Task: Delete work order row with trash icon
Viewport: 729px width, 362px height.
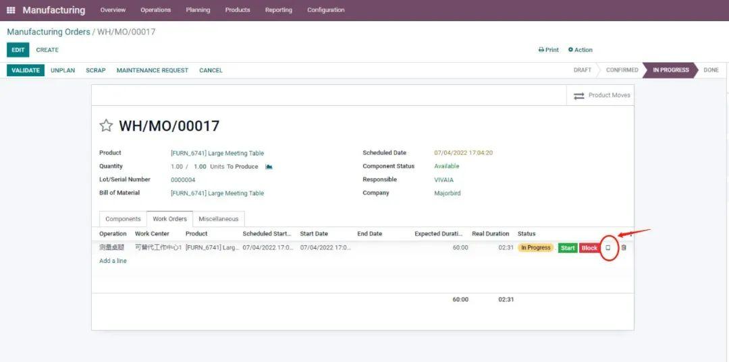Action: coord(624,248)
